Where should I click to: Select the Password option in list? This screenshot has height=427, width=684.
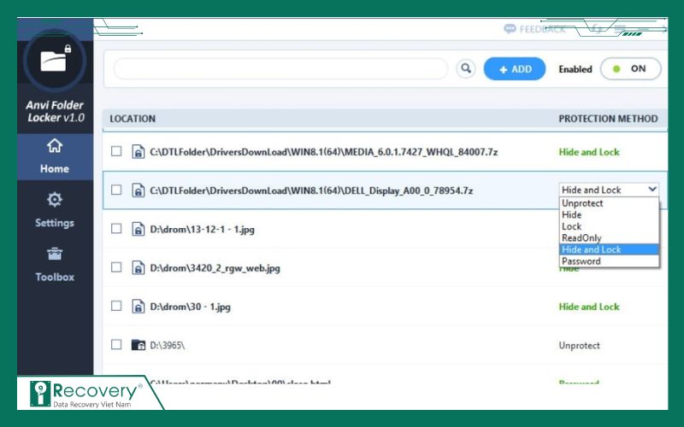581,261
